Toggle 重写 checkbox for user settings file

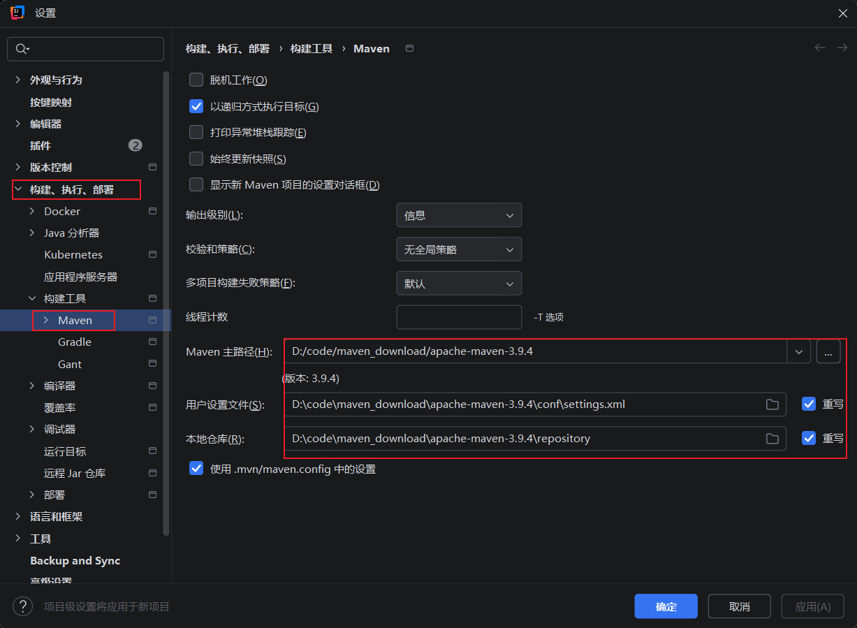click(x=809, y=404)
